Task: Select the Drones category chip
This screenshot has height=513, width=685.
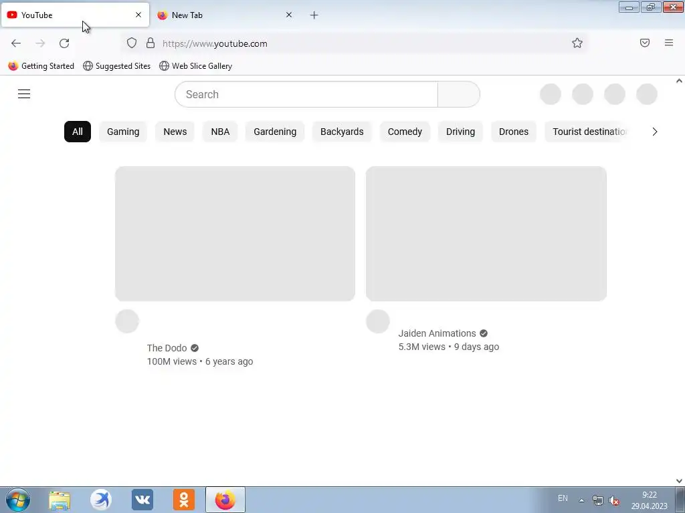Action: [514, 132]
